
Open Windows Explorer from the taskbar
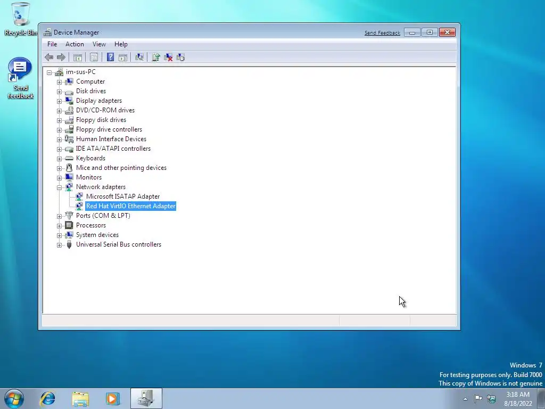[80, 398]
